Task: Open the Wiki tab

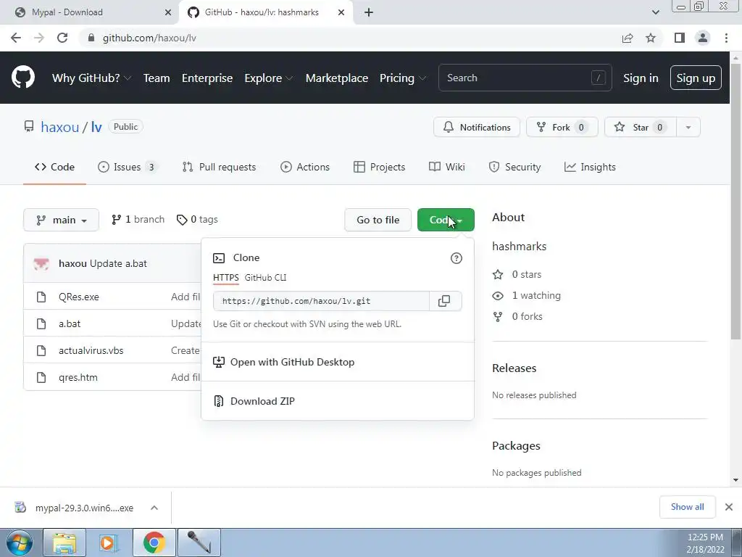Action: (x=446, y=168)
